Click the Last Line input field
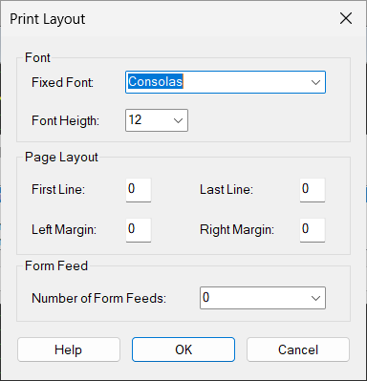The height and width of the screenshot is (381, 367). (x=313, y=190)
